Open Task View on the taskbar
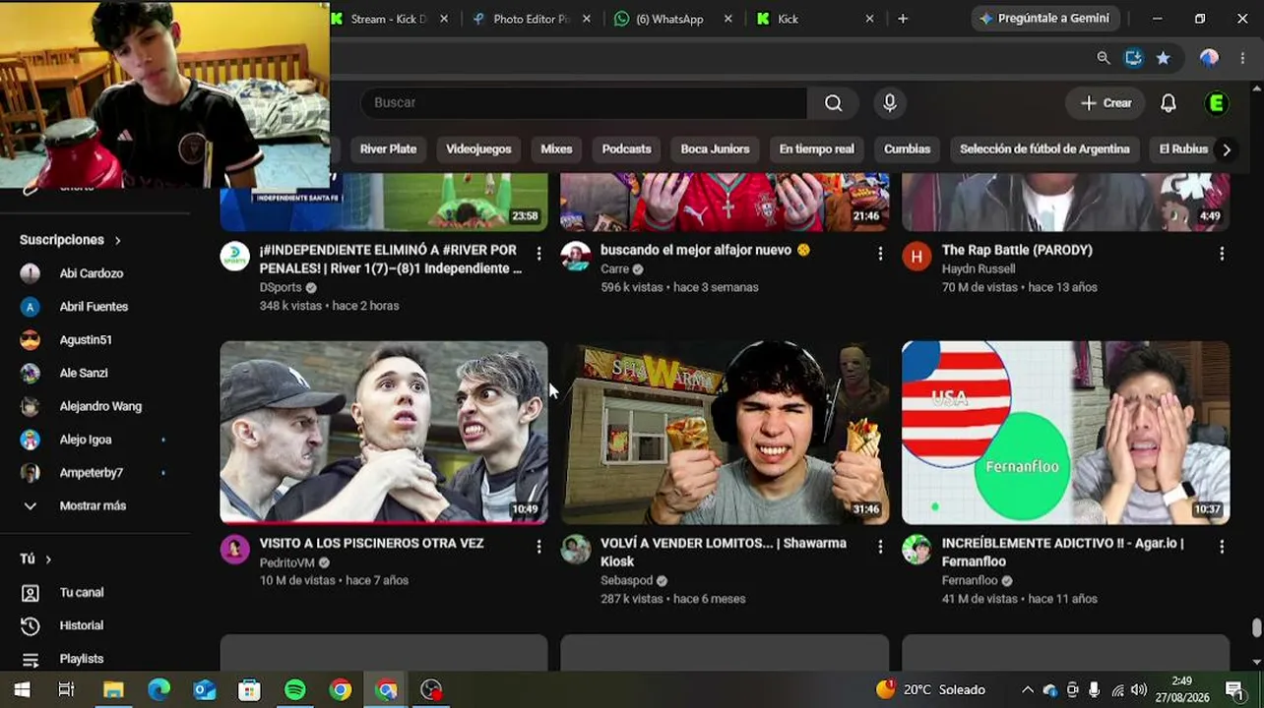 click(67, 690)
